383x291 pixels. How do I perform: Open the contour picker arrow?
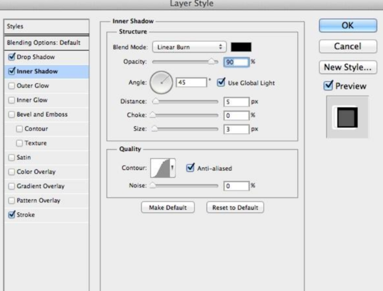172,168
